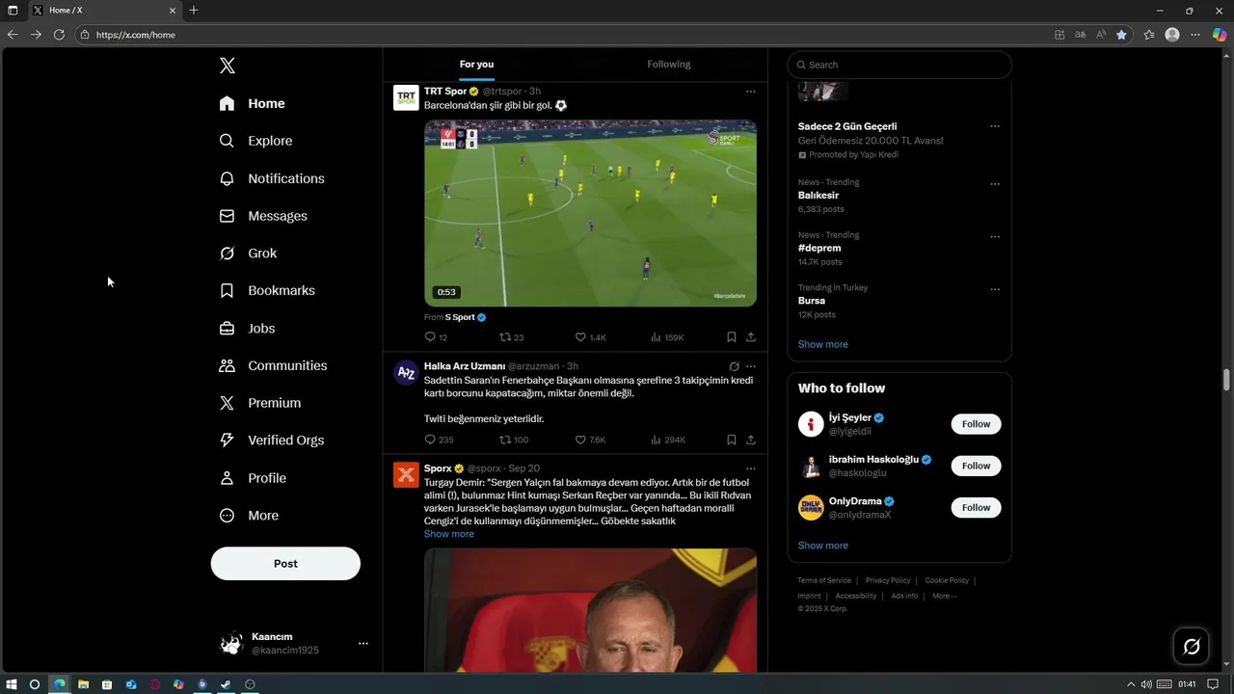Like the Halka Arz Uzmanı post
Viewport: 1234px width, 694px height.
tap(590, 440)
